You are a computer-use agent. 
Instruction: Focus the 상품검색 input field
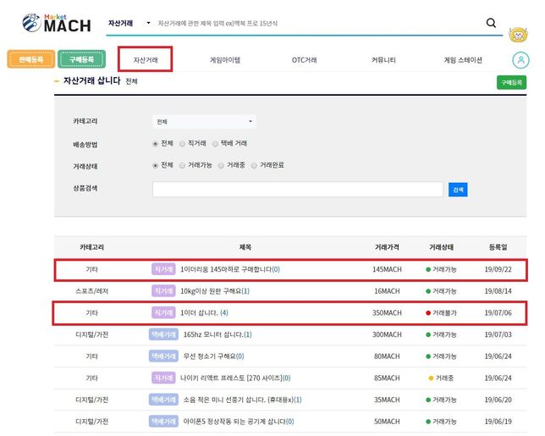click(x=298, y=189)
